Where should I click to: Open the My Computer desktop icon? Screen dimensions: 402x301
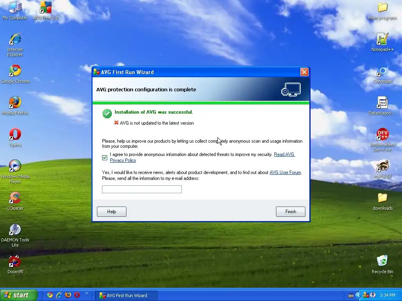(15, 10)
